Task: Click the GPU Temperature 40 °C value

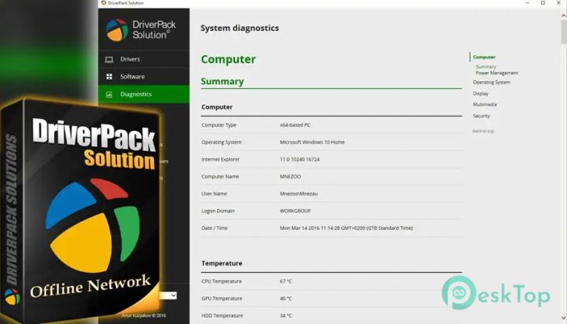Action: [x=285, y=298]
